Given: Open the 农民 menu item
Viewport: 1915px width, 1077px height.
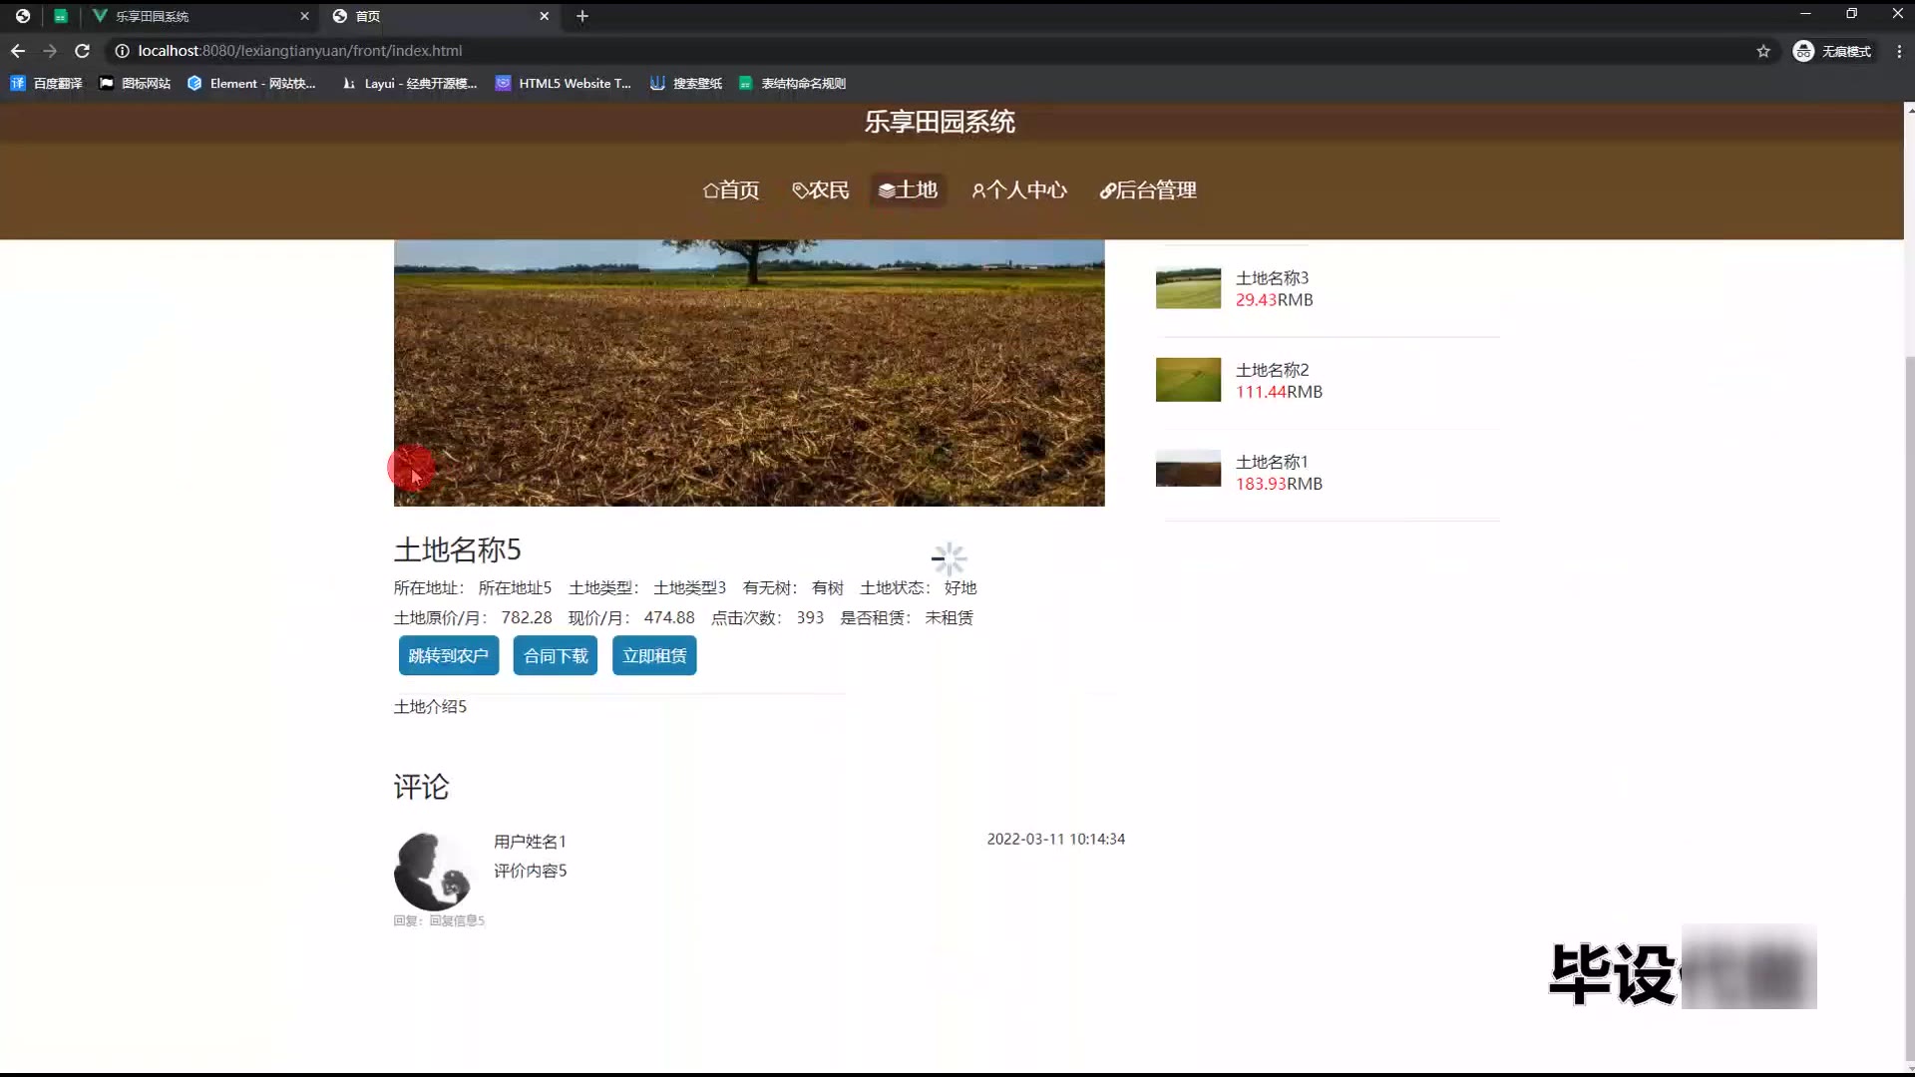Looking at the screenshot, I should (x=820, y=190).
